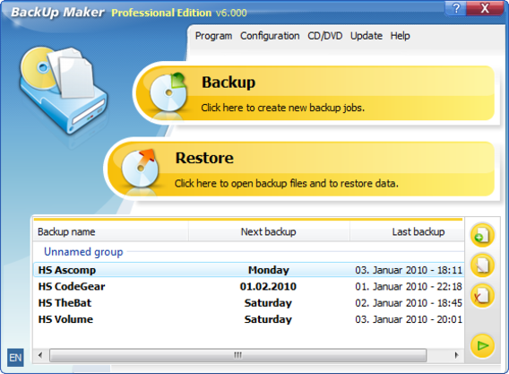Click the Backup banner to create jobs
This screenshot has width=509, height=374.
point(315,93)
